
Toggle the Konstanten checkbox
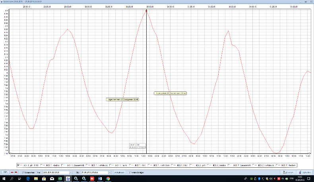pyautogui.click(x=23, y=172)
